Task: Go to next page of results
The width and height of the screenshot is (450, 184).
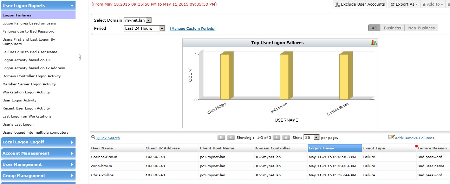Action: (277, 137)
